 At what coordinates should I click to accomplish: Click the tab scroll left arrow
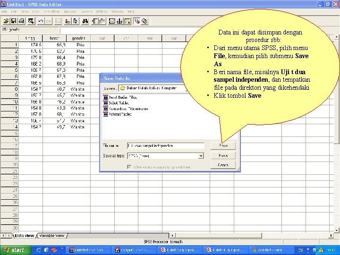tap(3, 236)
